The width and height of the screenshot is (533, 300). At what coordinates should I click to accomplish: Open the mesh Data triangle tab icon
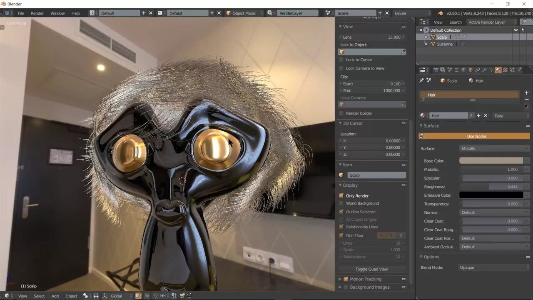(491, 70)
